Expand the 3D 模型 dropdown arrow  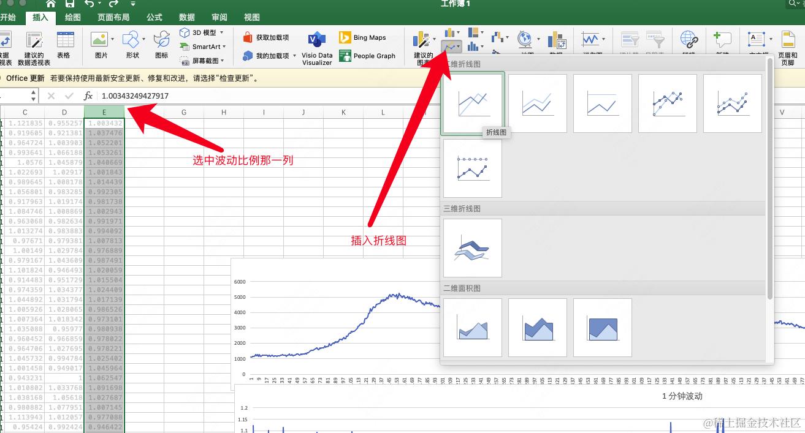pos(221,33)
